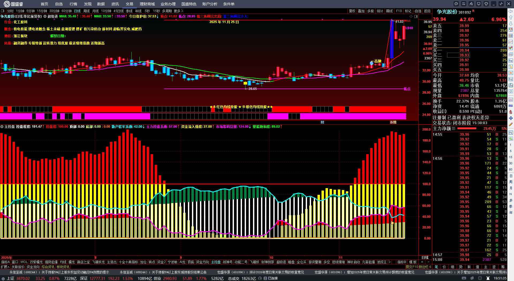Open the F12 trade sidebar icon
The image size is (514, 281).
coord(511,79)
